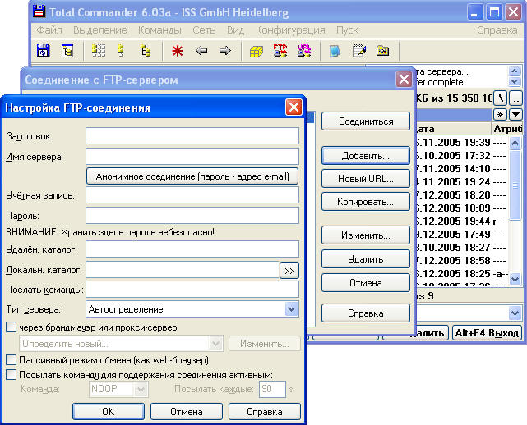Screen dimensions: 527x425
Task: Click the yellow folder toolbar icon
Action: (x=383, y=51)
